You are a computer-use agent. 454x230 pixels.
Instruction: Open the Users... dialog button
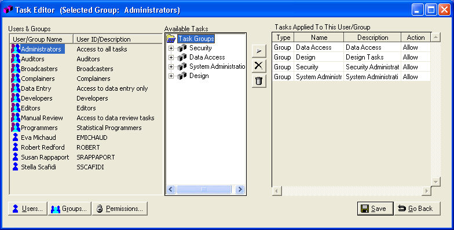28,209
